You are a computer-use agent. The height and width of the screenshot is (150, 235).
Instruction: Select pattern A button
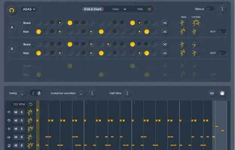[x=12, y=27]
